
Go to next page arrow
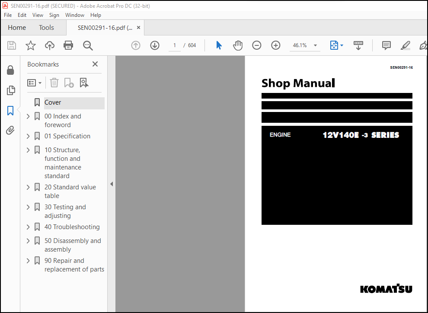click(x=155, y=45)
